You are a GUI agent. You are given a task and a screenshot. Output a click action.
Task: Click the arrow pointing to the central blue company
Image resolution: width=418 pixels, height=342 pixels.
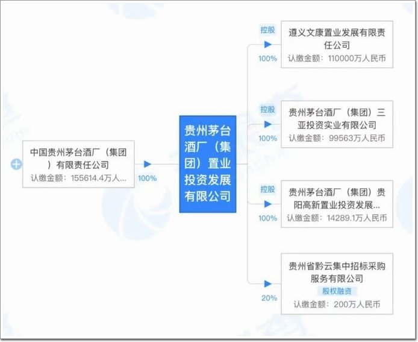click(x=147, y=164)
